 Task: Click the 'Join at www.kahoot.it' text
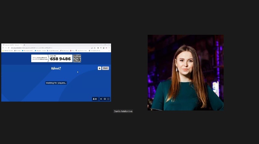[39, 58]
